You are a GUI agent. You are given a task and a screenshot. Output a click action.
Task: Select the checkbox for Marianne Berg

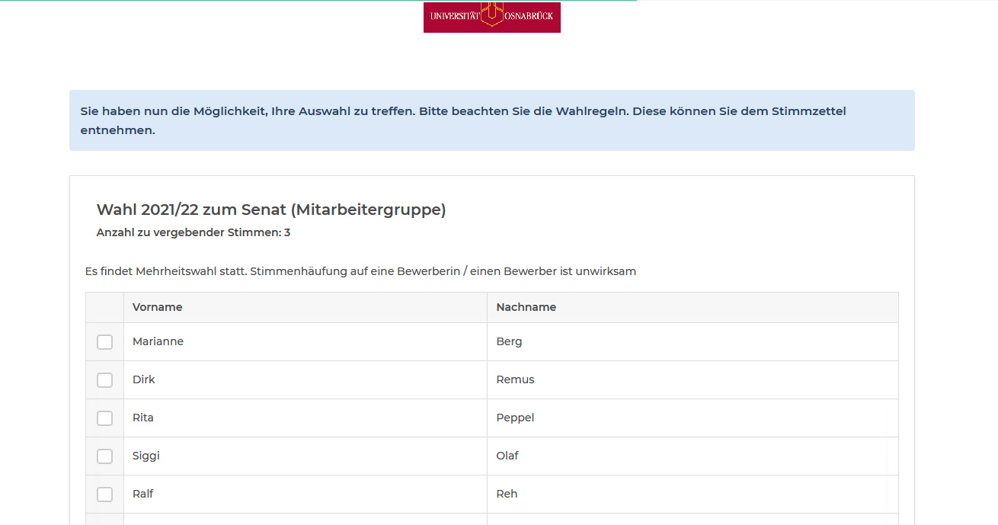(x=104, y=342)
